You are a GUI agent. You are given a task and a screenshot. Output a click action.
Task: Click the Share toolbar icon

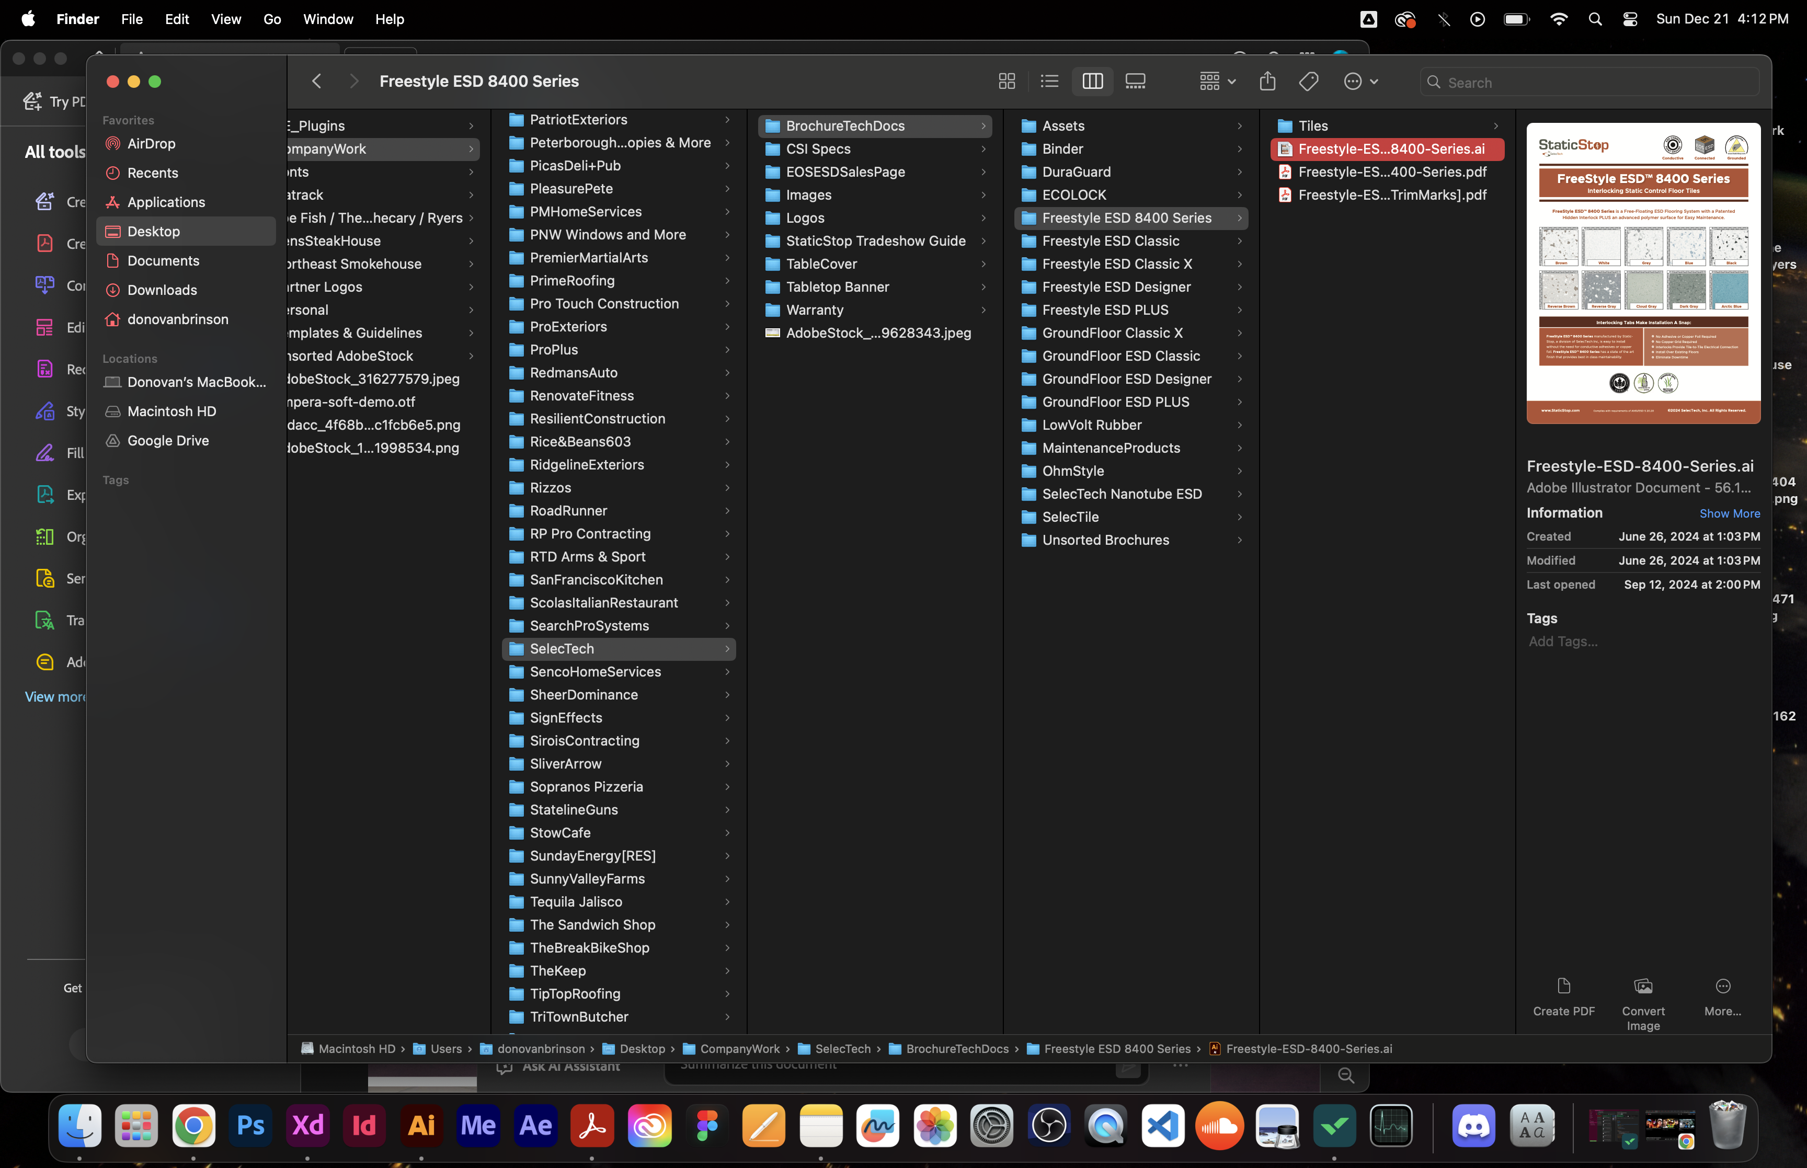(x=1267, y=81)
